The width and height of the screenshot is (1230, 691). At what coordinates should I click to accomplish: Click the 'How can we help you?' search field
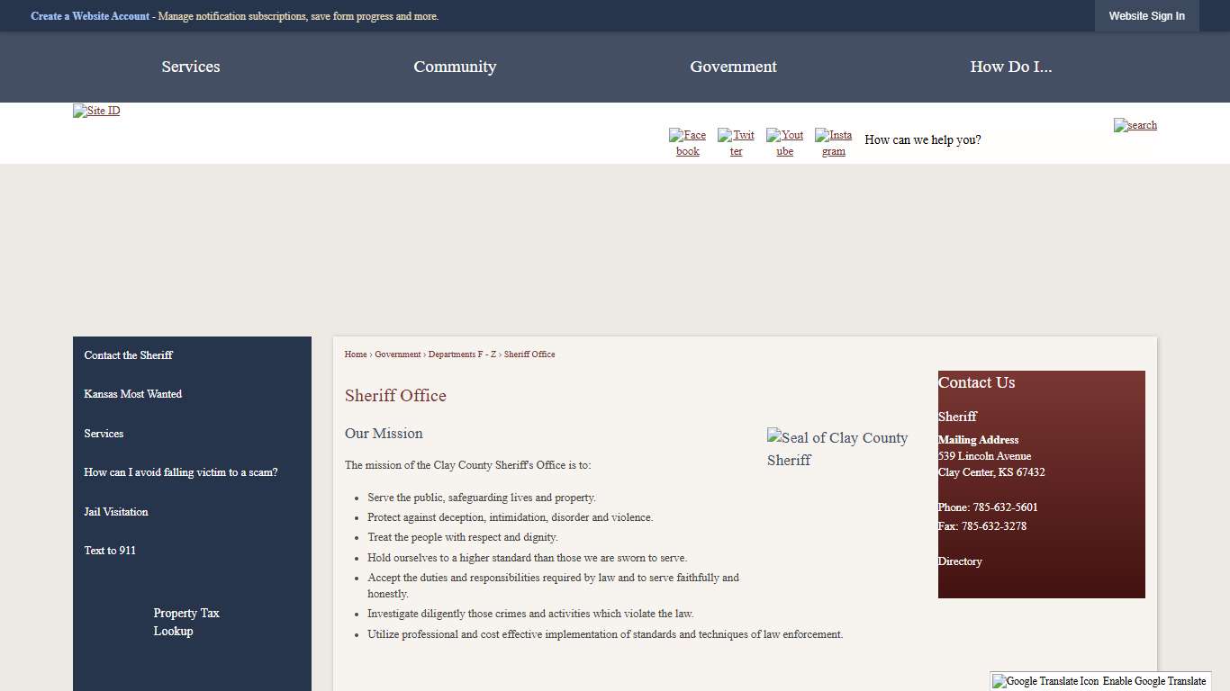click(x=981, y=139)
